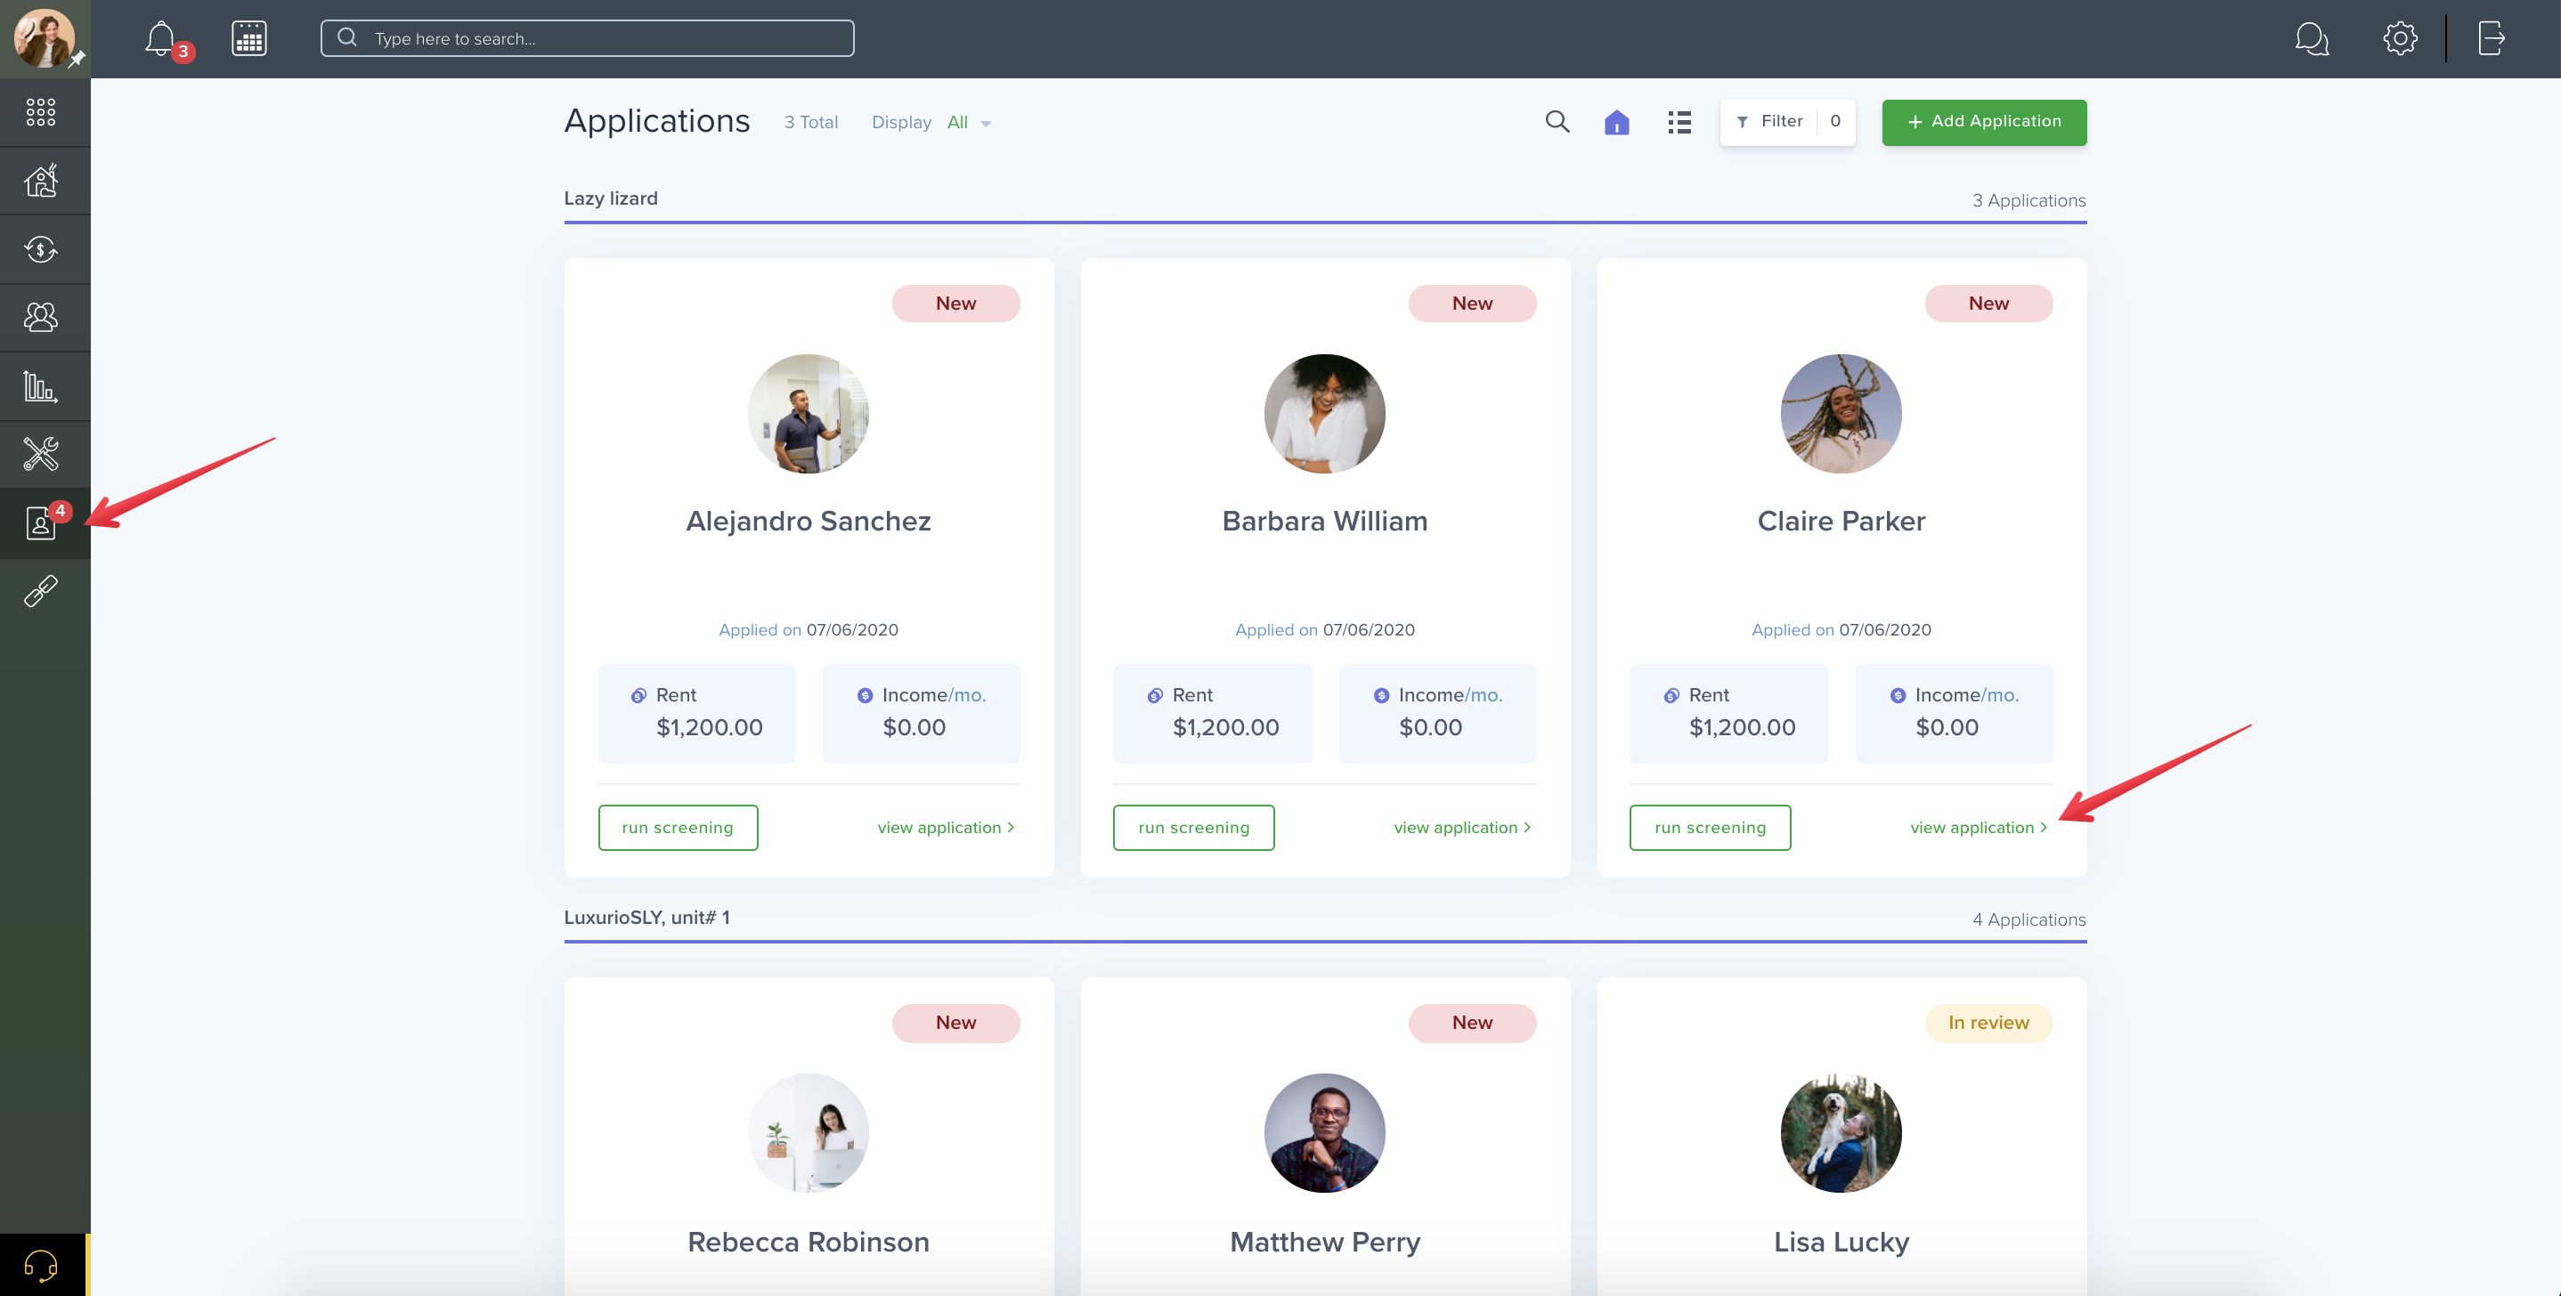This screenshot has width=2561, height=1296.
Task: Open the support headset icon
Action: [41, 1265]
